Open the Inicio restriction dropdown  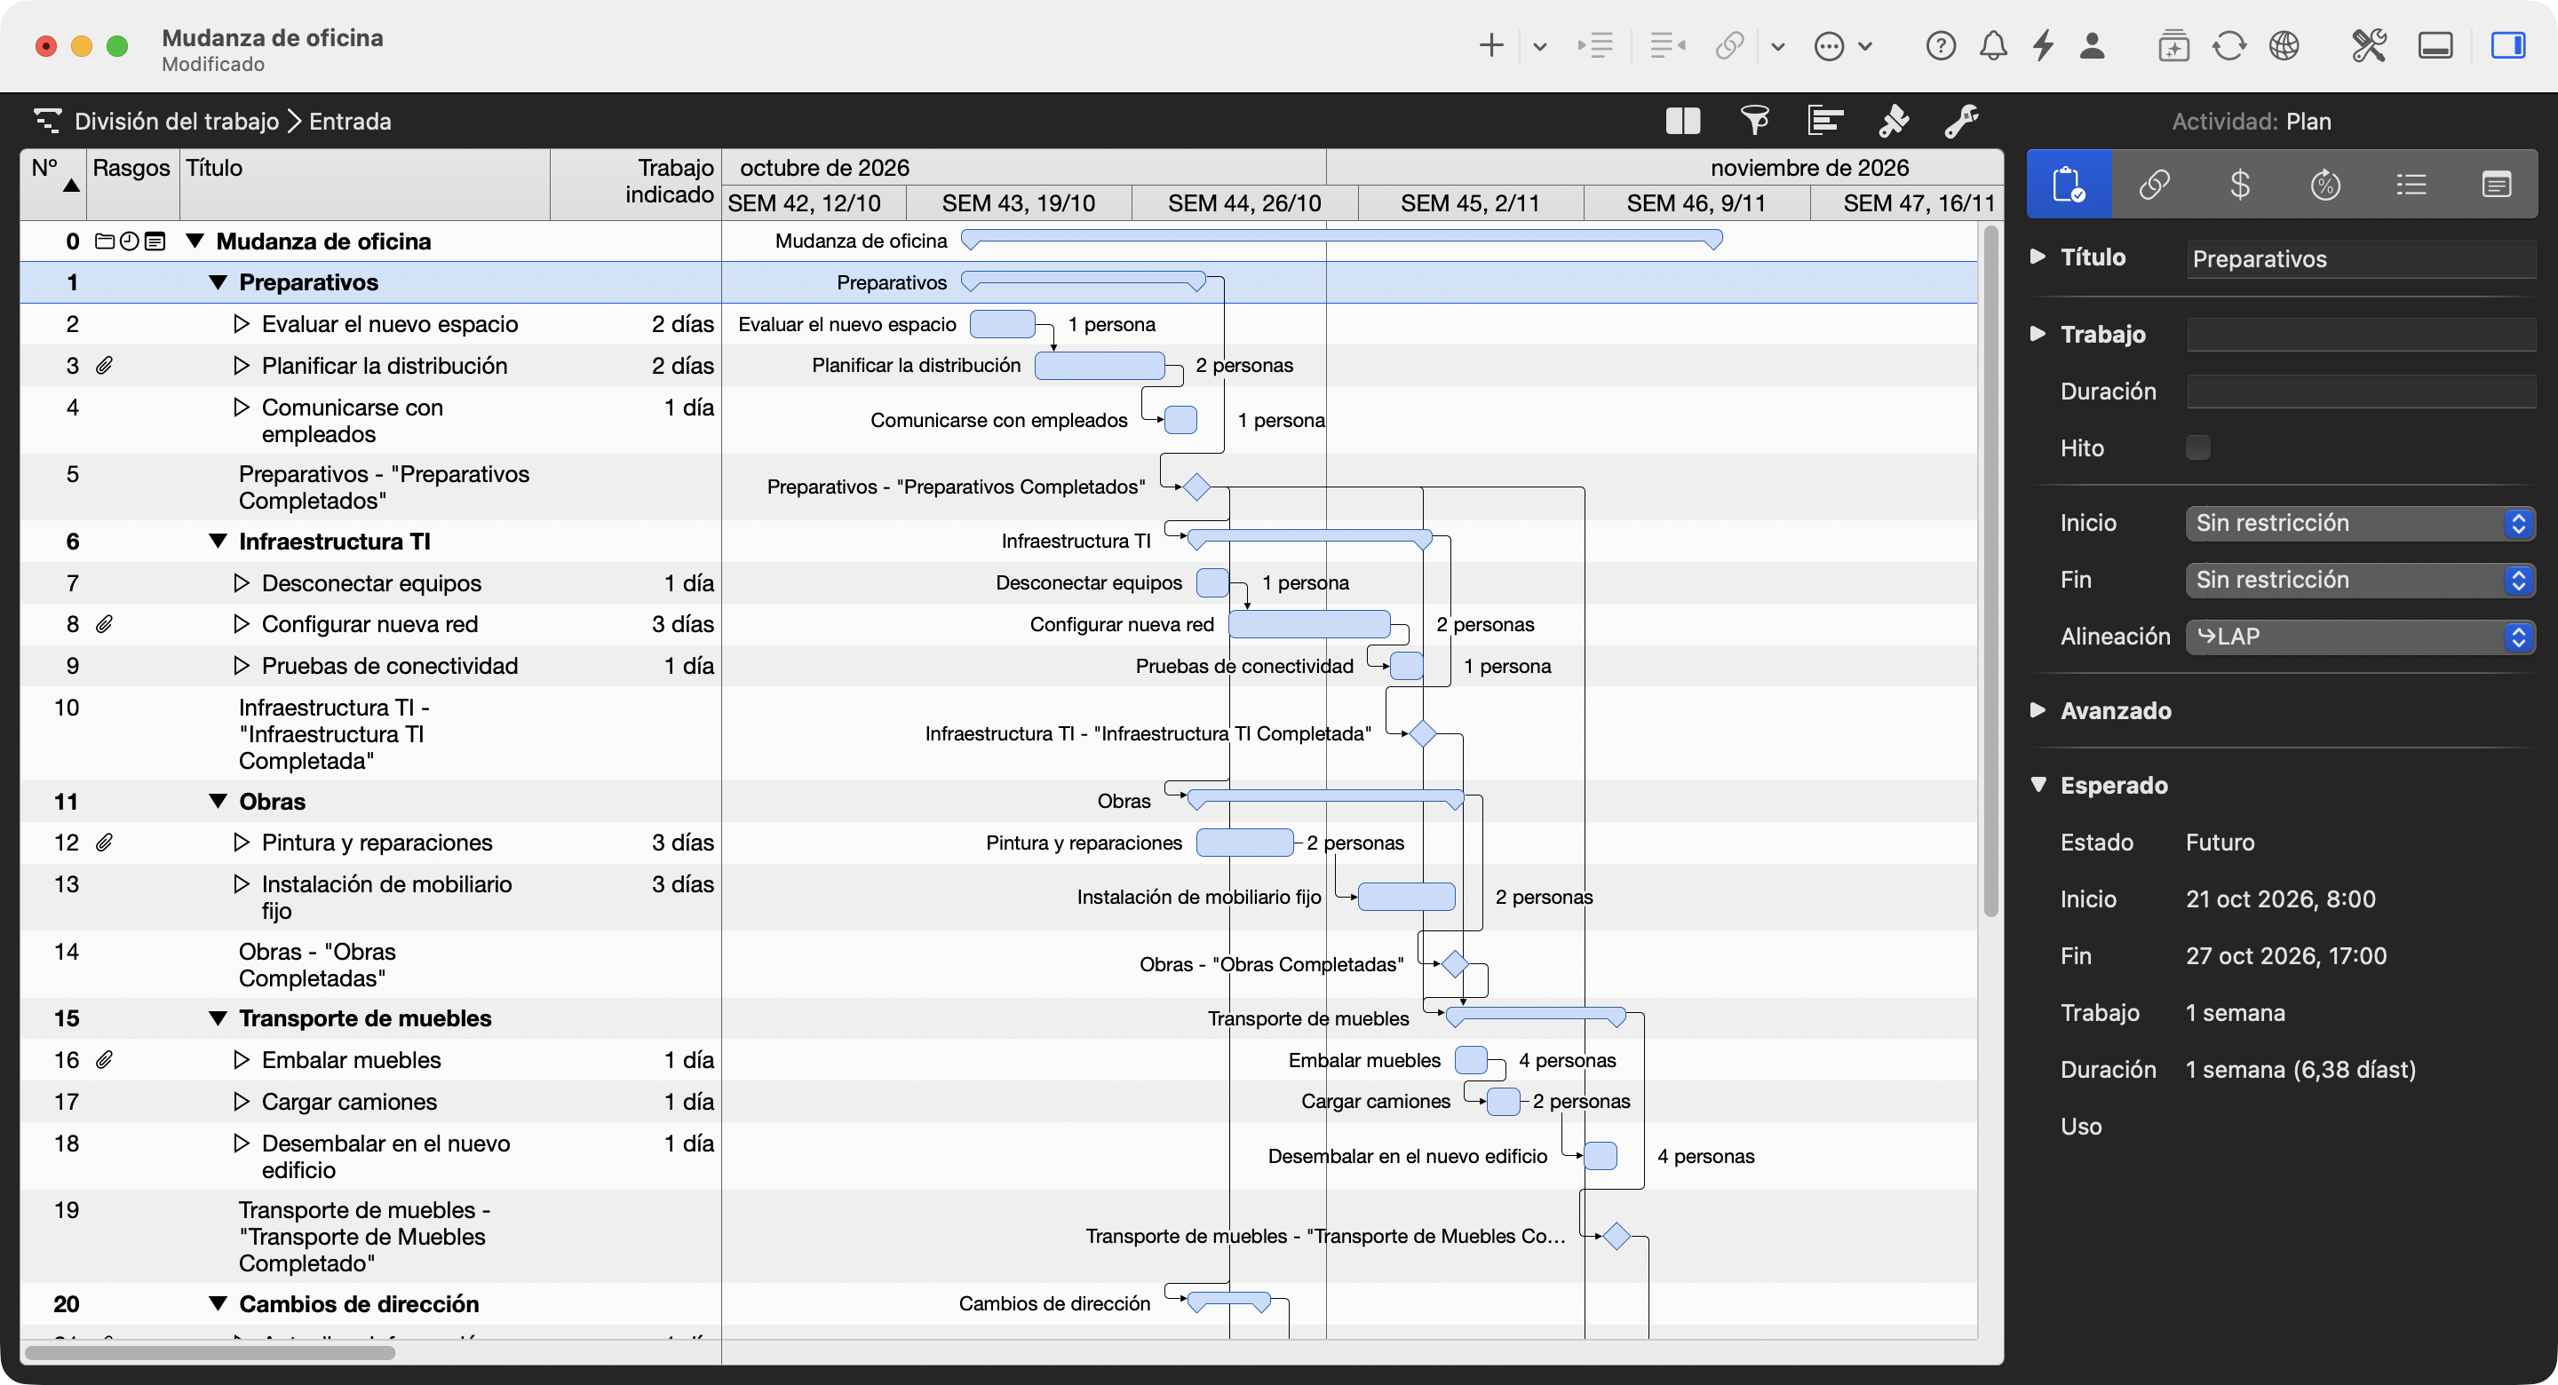click(2361, 523)
